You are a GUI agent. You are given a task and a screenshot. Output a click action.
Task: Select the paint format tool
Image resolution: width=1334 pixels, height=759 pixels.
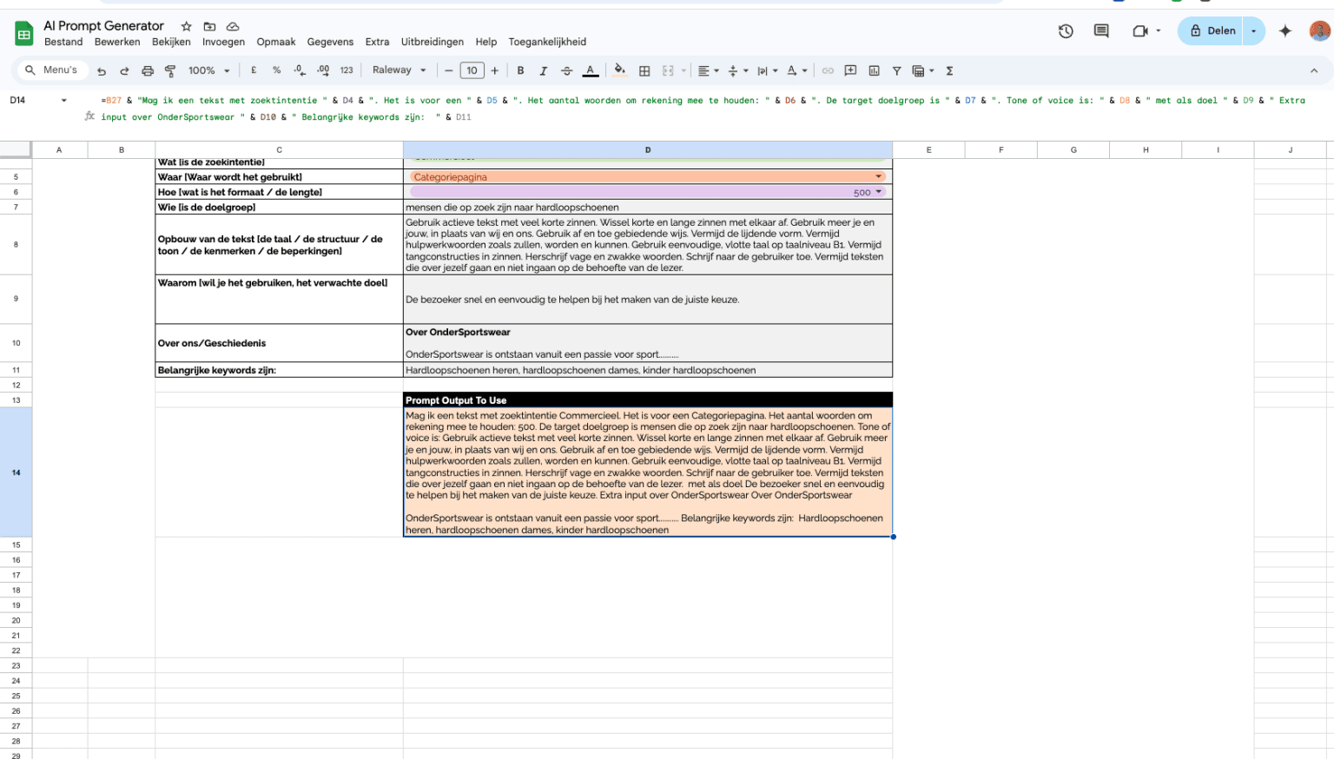(170, 71)
